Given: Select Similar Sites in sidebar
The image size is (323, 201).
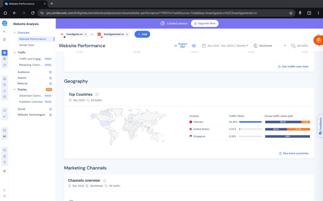Looking at the screenshot, I should pos(26,45).
